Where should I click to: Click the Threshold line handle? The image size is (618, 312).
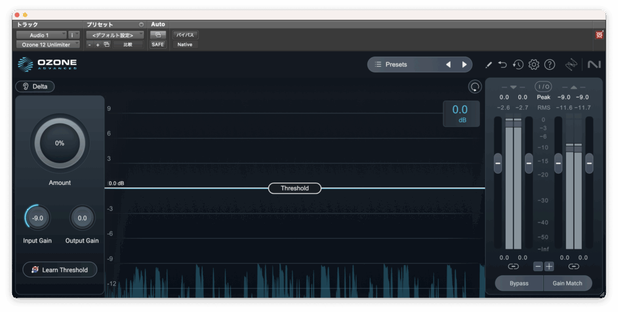[295, 189]
